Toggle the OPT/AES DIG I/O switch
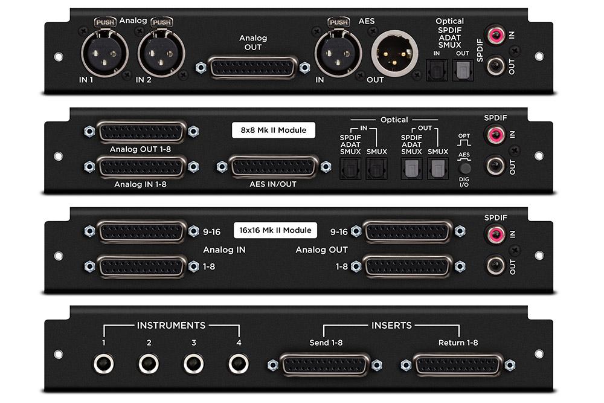 (x=464, y=170)
